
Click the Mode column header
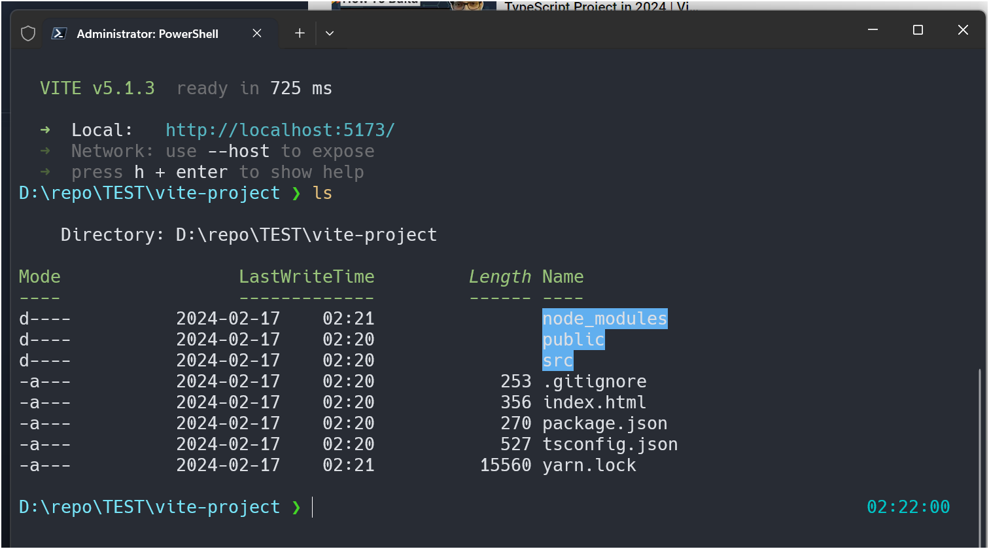pos(40,277)
